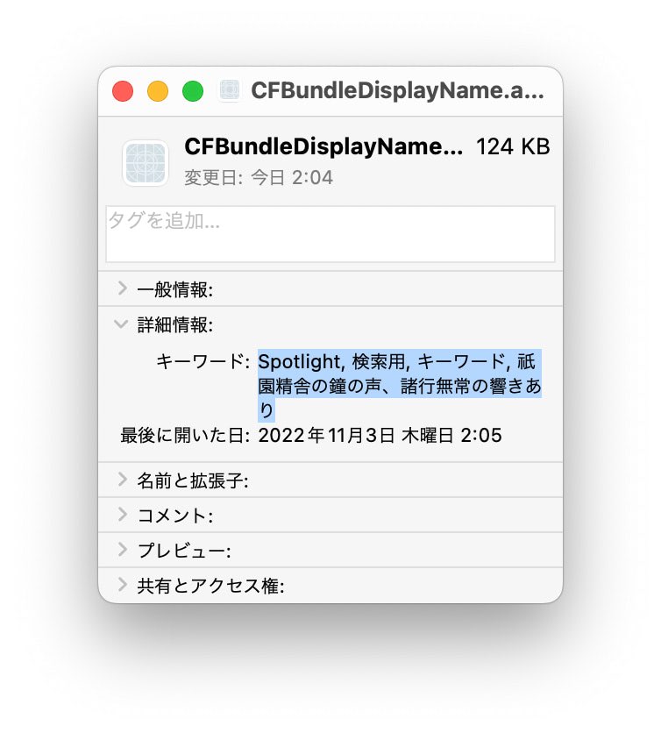Expand the プレビュー section
Viewport: 661px width, 733px height.
[x=123, y=550]
